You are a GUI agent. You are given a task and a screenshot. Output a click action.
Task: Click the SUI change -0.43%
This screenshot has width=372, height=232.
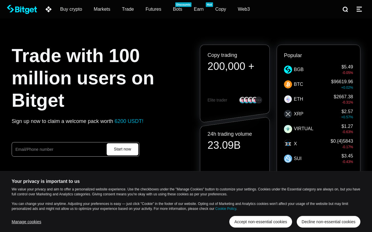(x=348, y=162)
